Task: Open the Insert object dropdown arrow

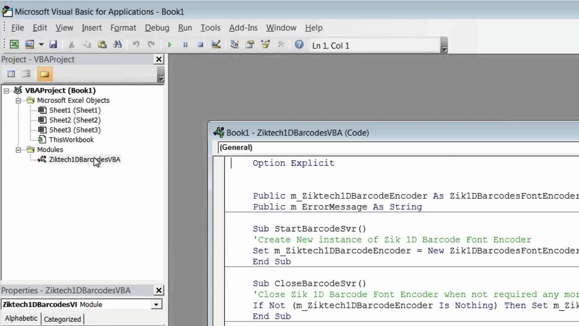Action: (x=41, y=44)
